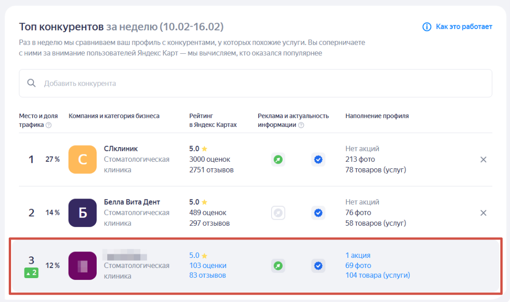Open the "Как это работает" help link
Image resolution: width=510 pixels, height=302 pixels.
pyautogui.click(x=464, y=27)
